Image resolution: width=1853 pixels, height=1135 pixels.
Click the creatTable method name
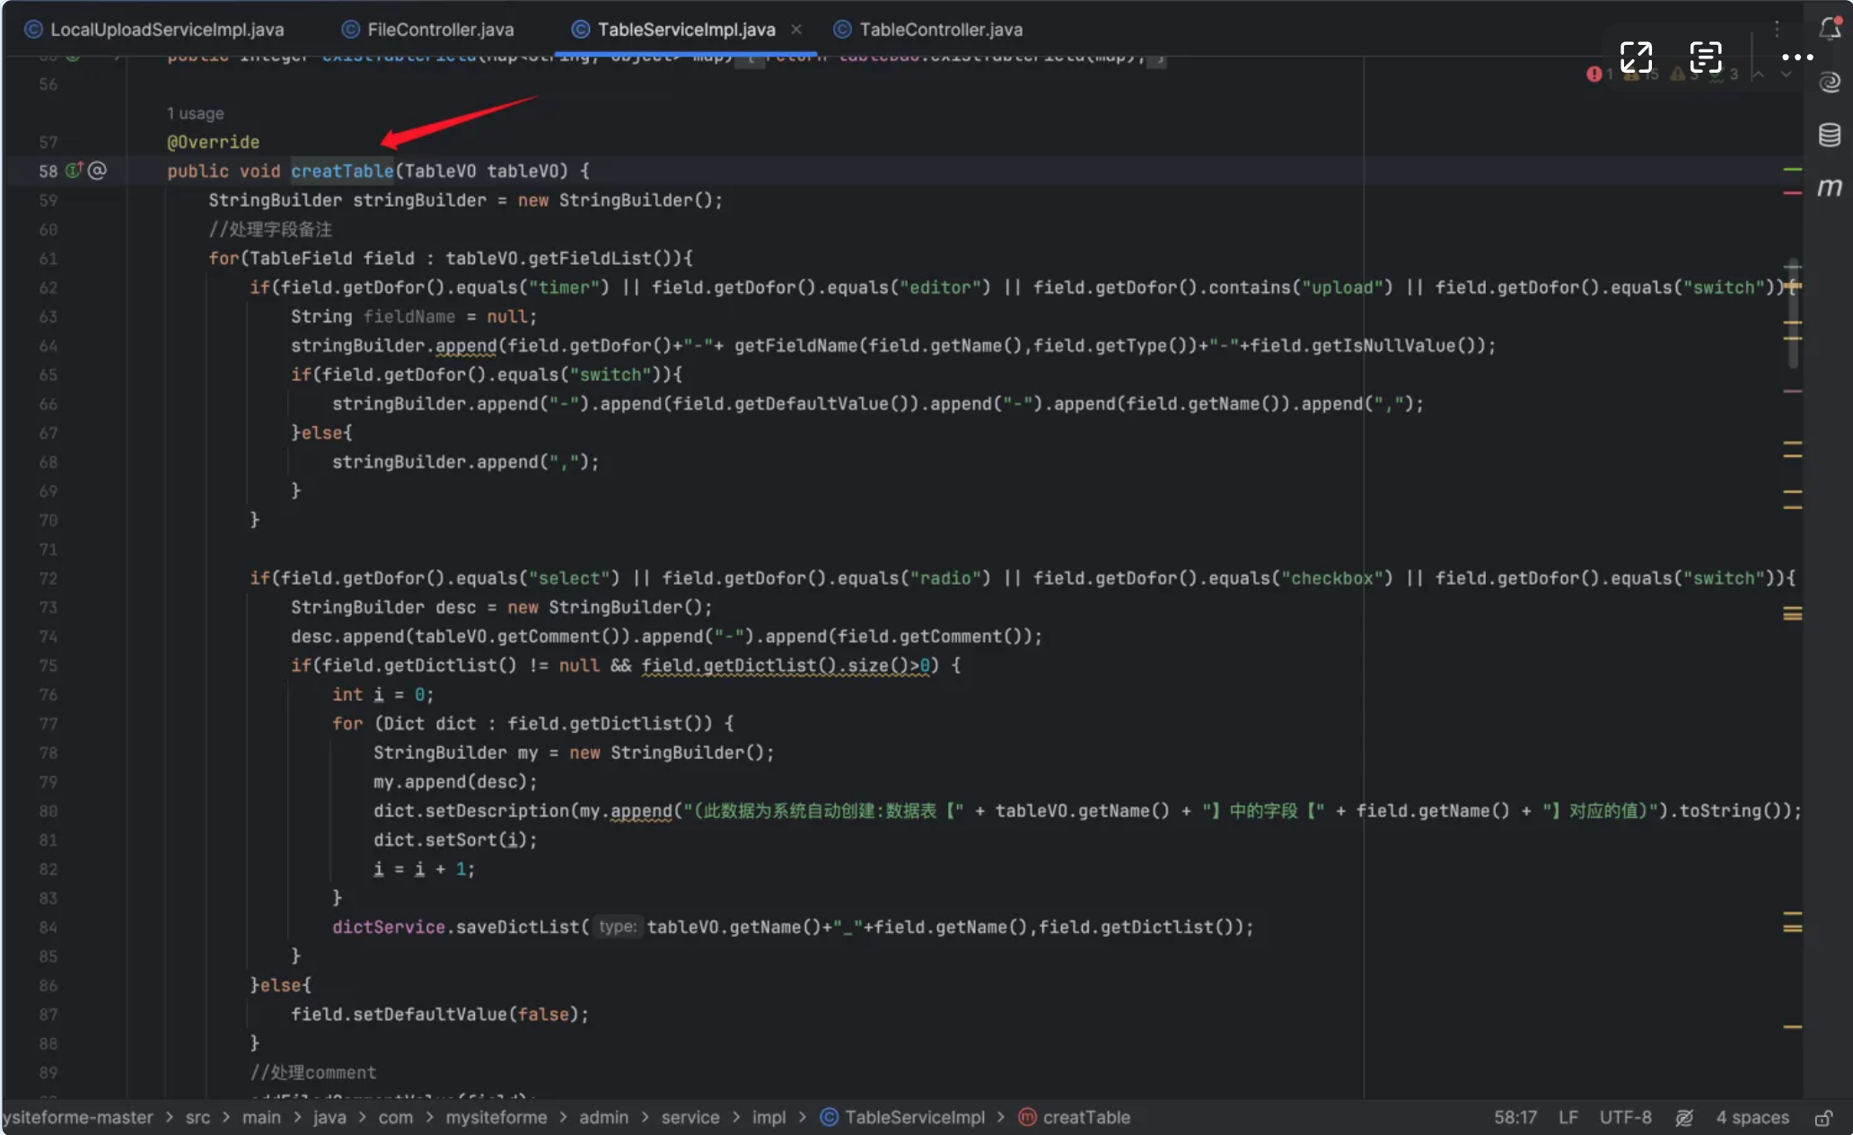click(x=342, y=171)
